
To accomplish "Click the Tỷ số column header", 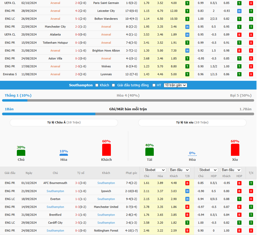I will pos(81,173).
